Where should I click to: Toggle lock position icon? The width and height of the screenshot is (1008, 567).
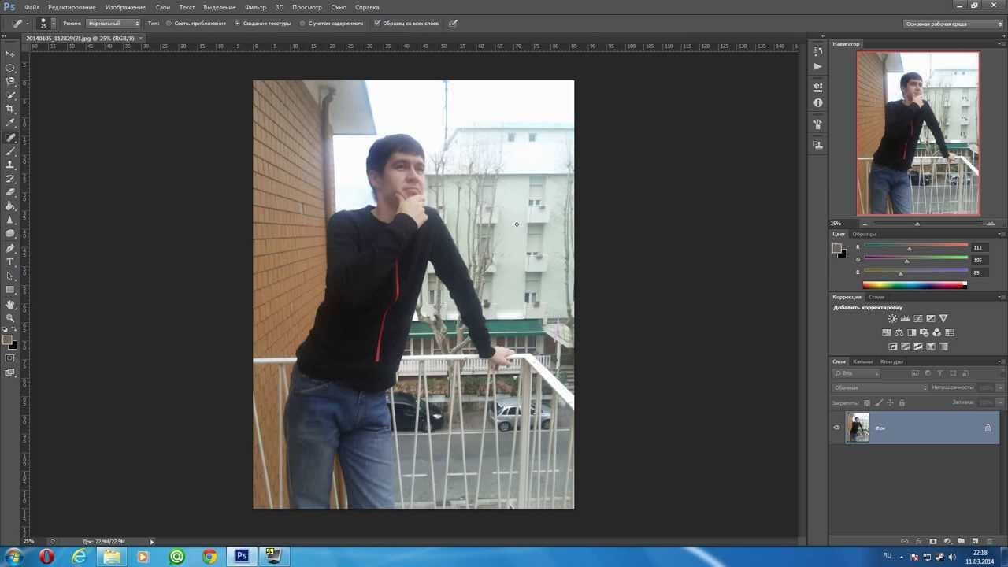pyautogui.click(x=891, y=402)
